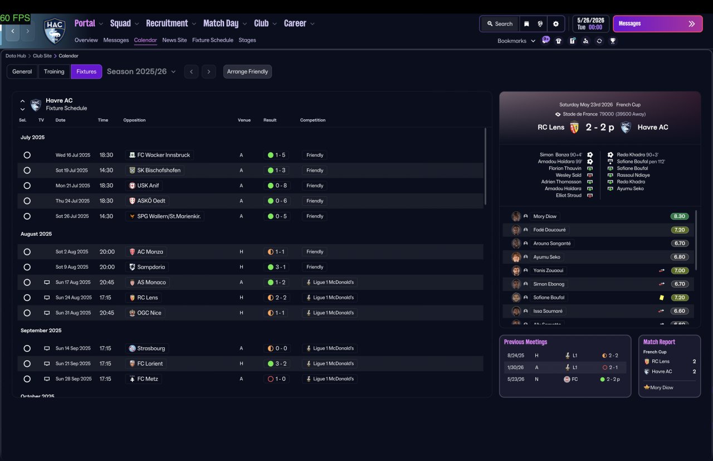Click the RC Lens badge in match header
Image resolution: width=713 pixels, height=461 pixels.
pyautogui.click(x=574, y=127)
